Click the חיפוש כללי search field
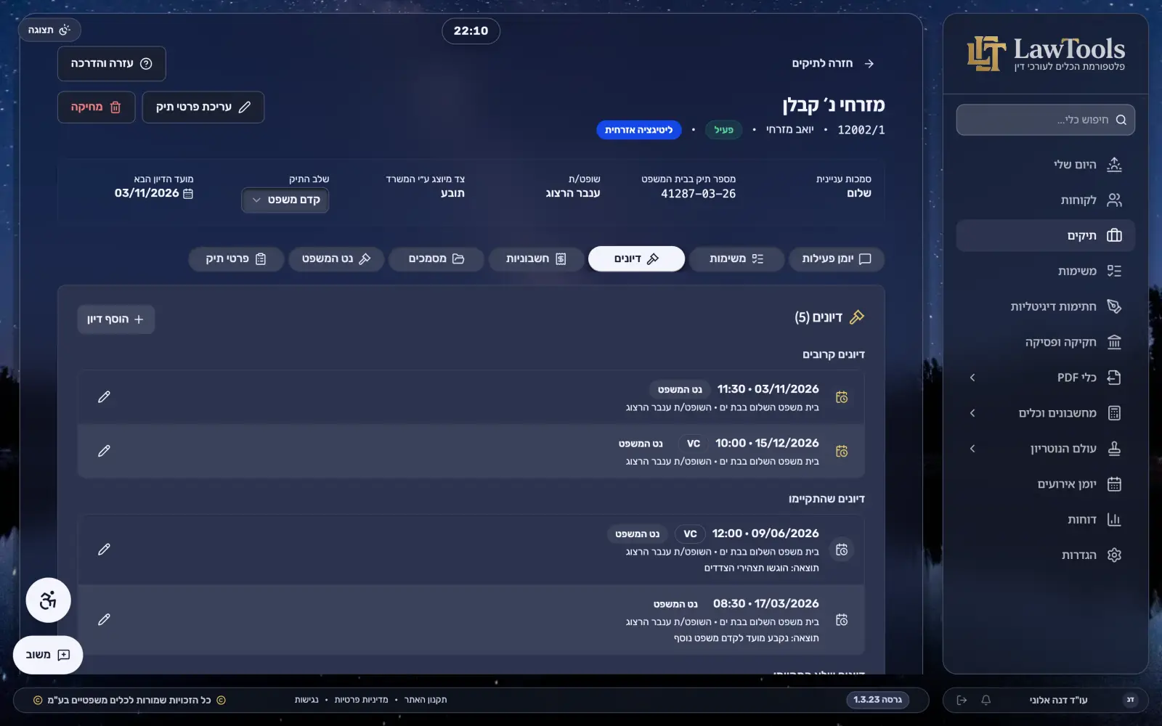The width and height of the screenshot is (1162, 726). (x=1045, y=120)
